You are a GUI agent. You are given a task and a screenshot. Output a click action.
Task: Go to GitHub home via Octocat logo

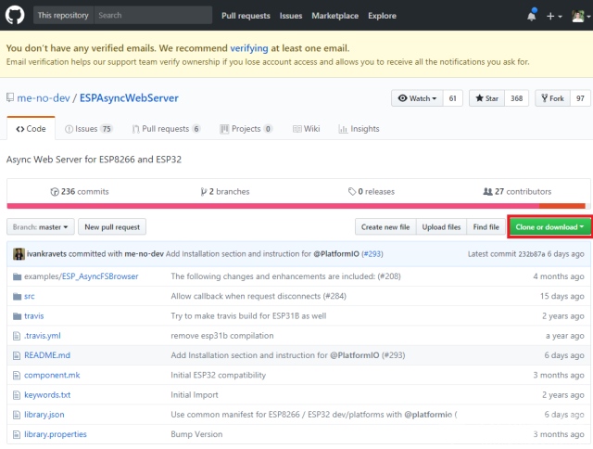click(15, 15)
